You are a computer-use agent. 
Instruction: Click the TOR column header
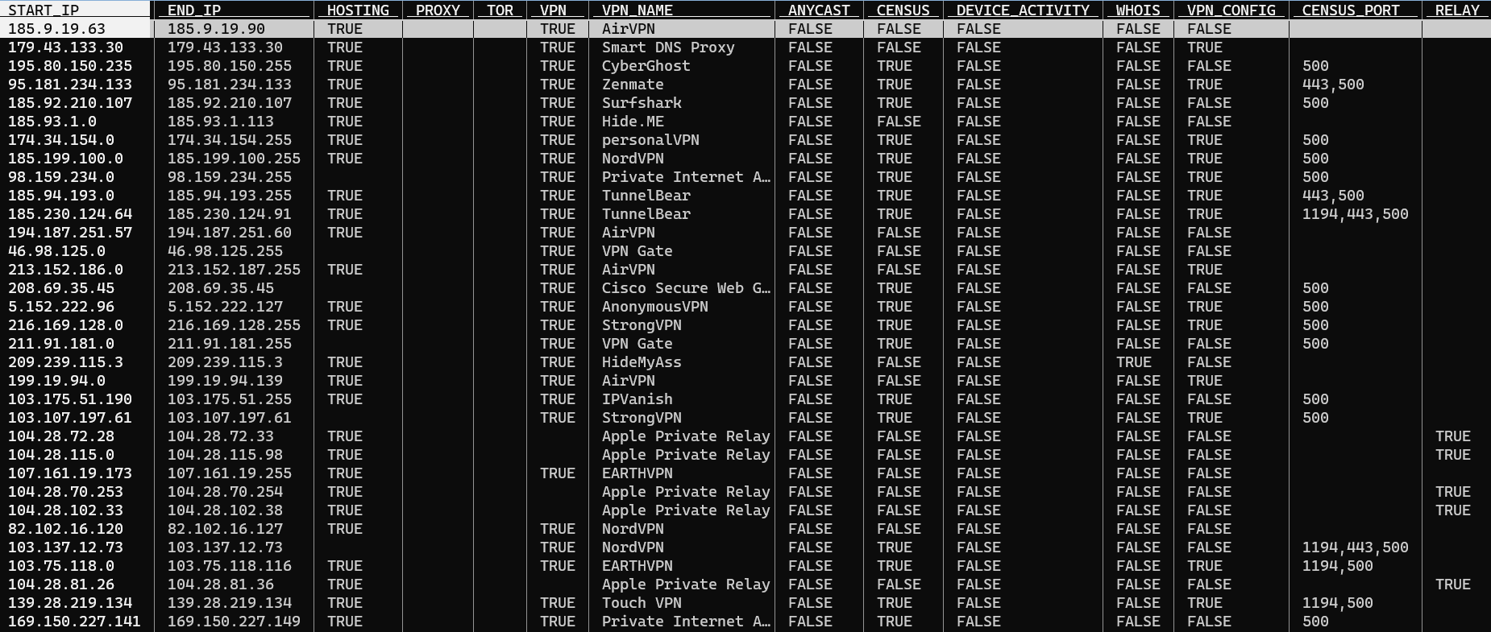tap(500, 10)
